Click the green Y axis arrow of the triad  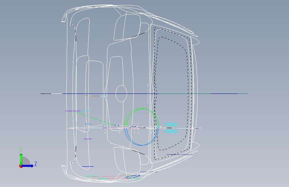[x=21, y=159]
